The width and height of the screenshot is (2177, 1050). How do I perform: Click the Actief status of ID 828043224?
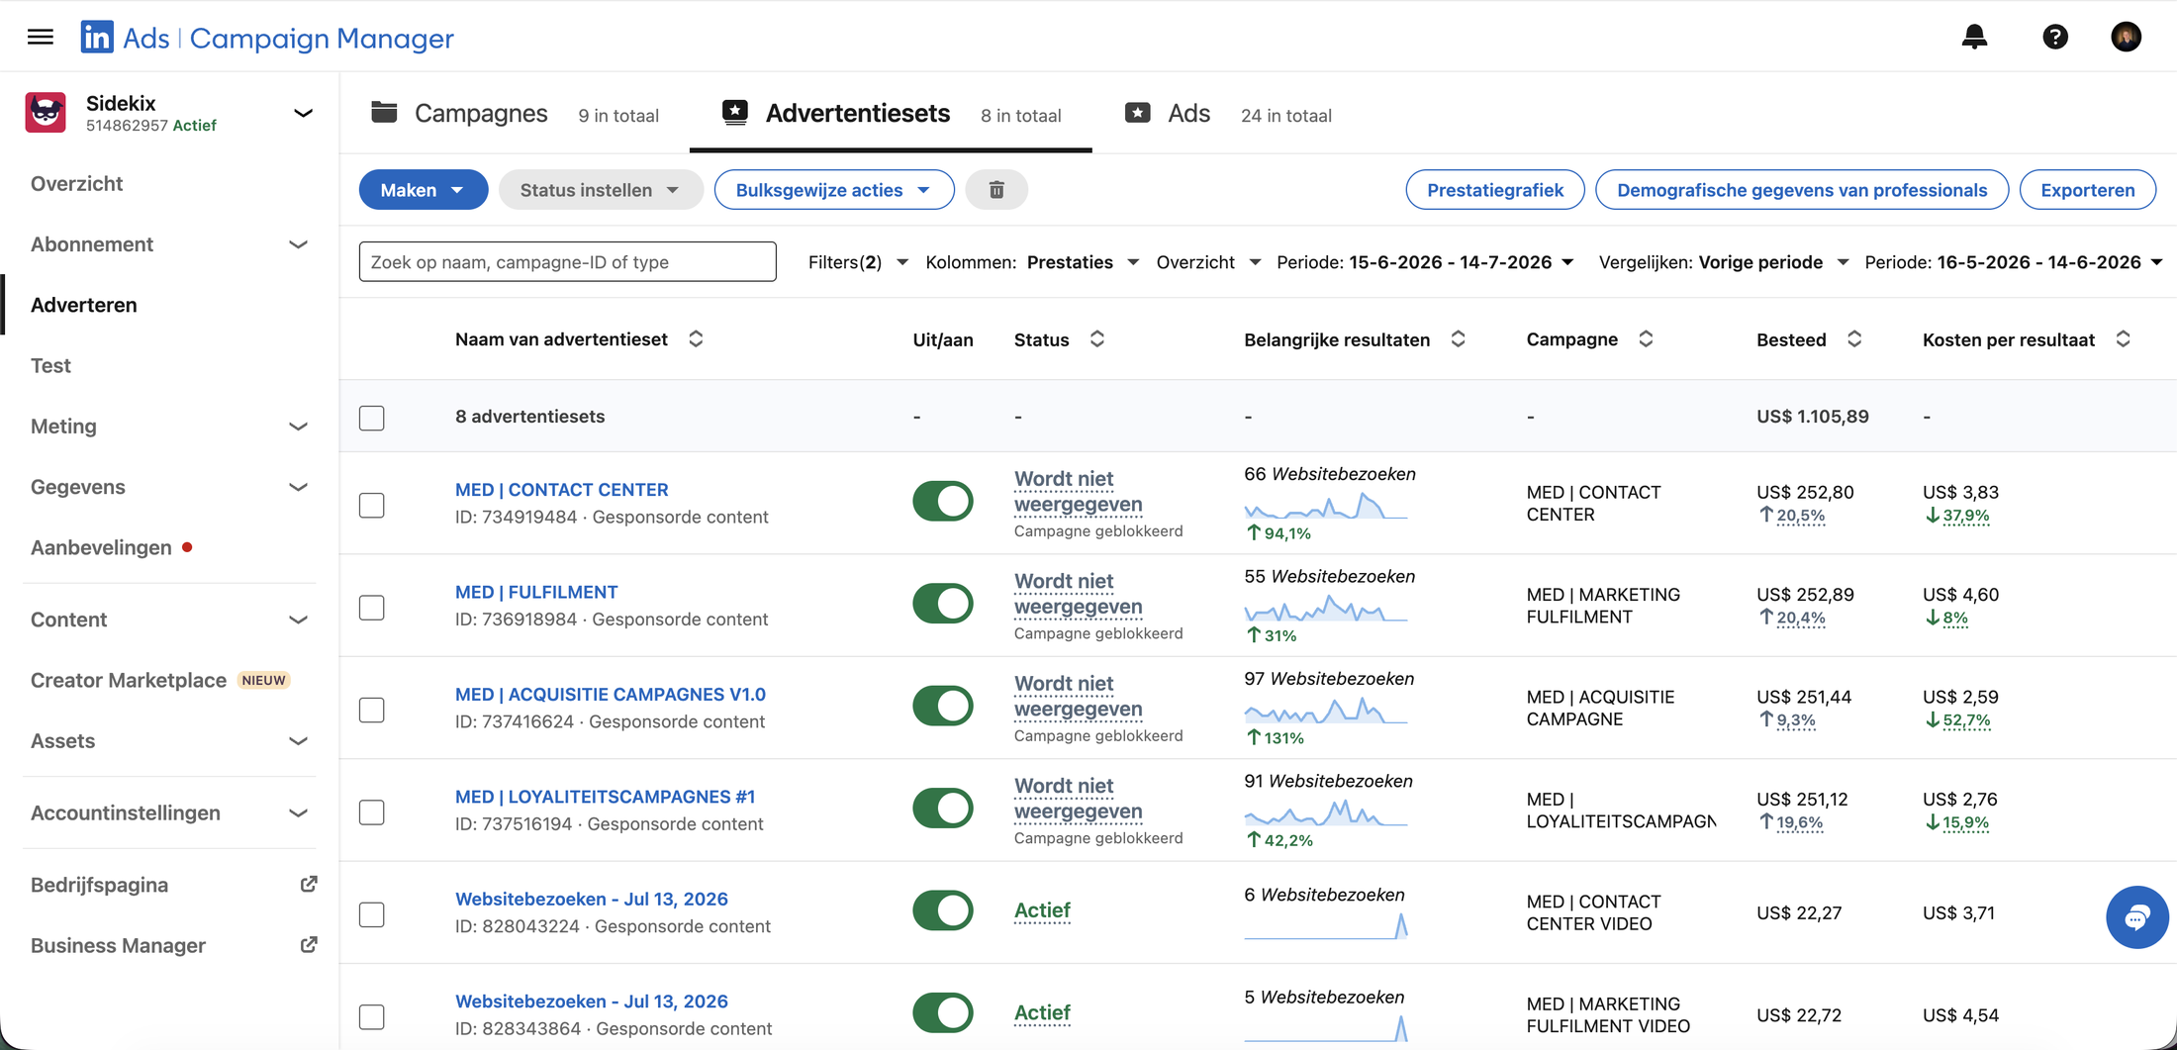pos(1042,910)
